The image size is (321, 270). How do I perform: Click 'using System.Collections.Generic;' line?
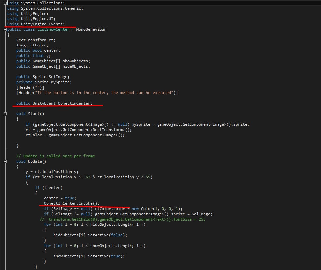tap(45, 8)
